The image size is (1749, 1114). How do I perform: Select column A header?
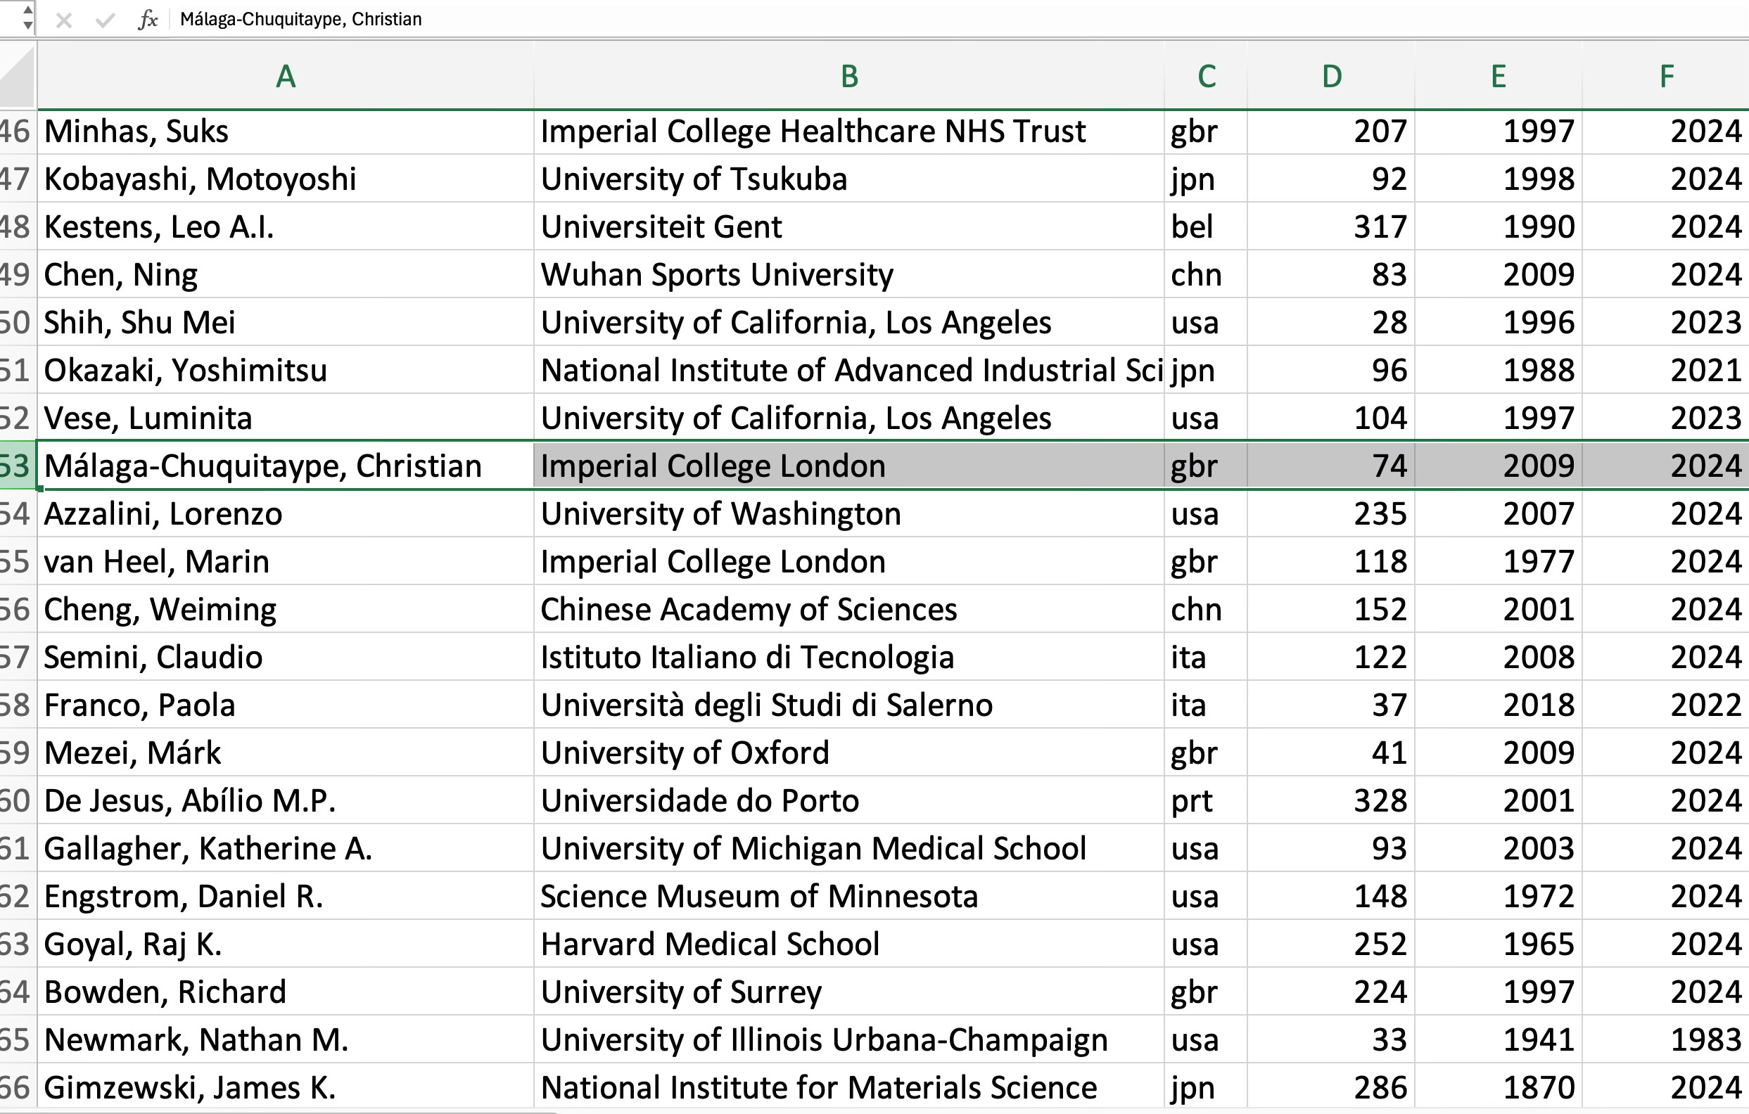coord(286,77)
